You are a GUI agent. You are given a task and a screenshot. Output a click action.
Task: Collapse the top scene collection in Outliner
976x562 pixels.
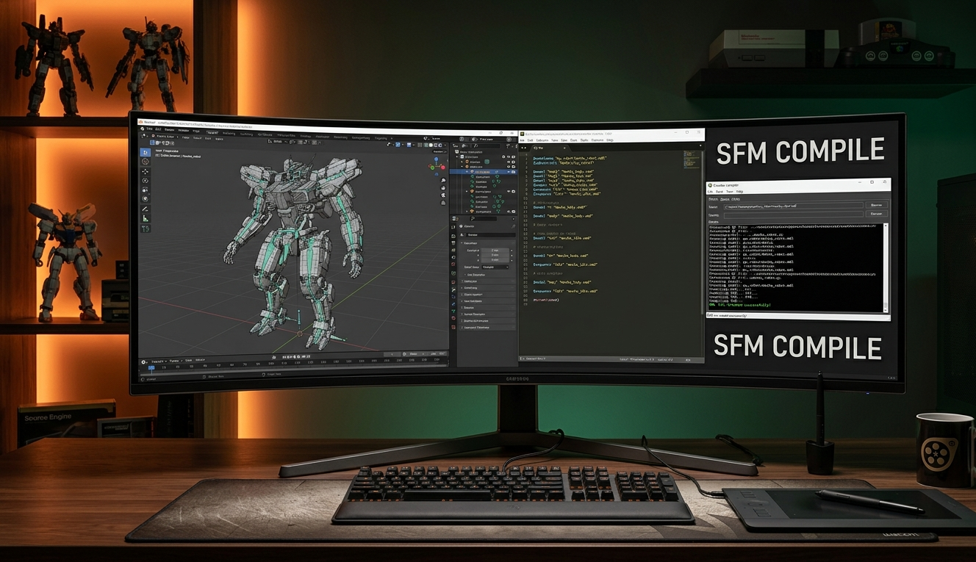(x=457, y=156)
